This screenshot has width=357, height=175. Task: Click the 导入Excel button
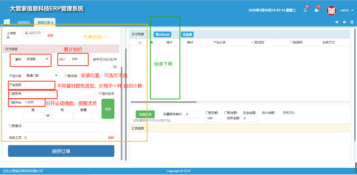162,34
